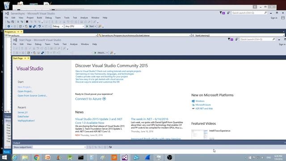Click notifications flag icon in Start Page window
The height and width of the screenshot is (161, 286).
(231, 39)
